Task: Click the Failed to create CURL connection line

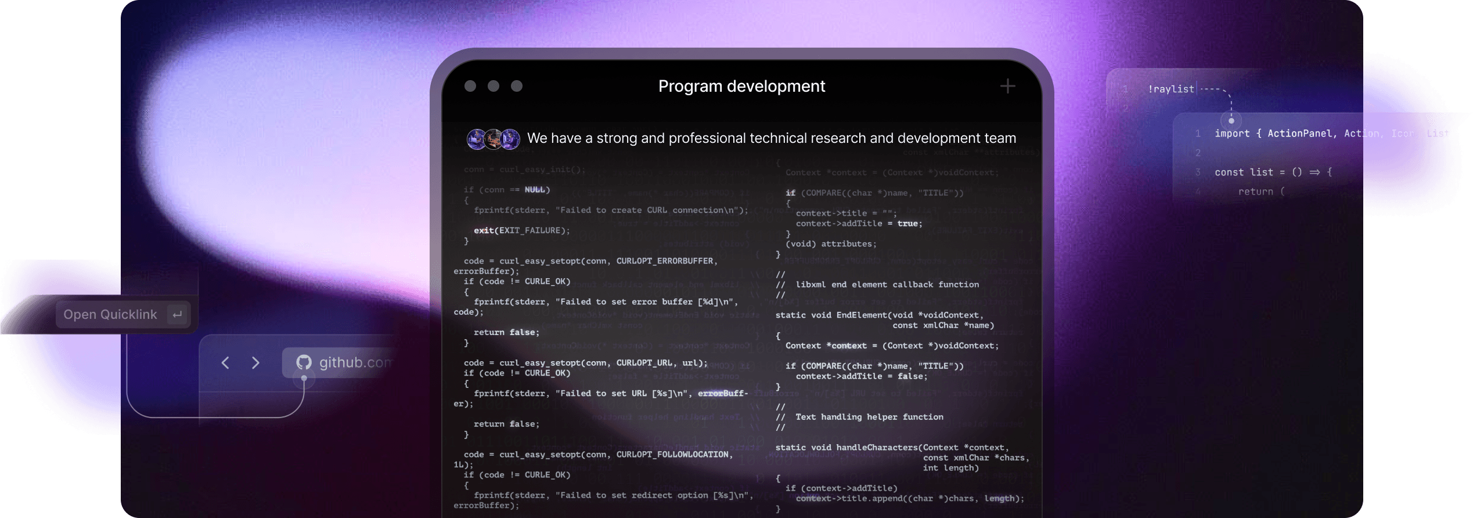Action: [611, 210]
